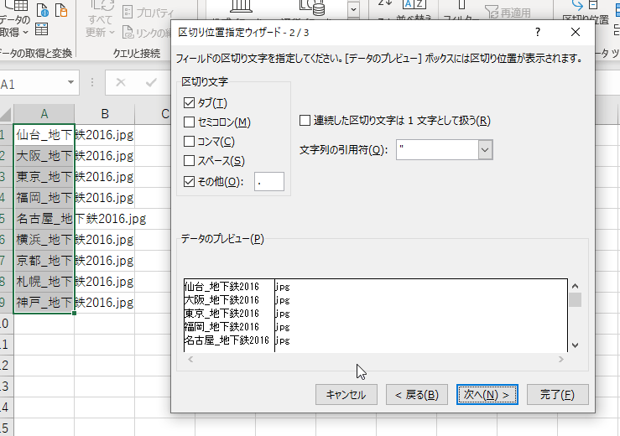Toggle the treat consecutive delimiters as one checkbox
This screenshot has height=436, width=620.
point(305,121)
